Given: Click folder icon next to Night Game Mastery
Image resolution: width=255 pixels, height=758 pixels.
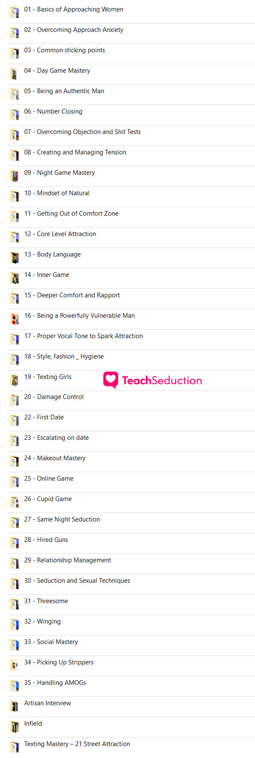Looking at the screenshot, I should point(14,176).
